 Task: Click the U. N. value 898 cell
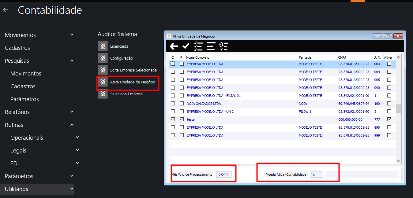pyautogui.click(x=377, y=127)
